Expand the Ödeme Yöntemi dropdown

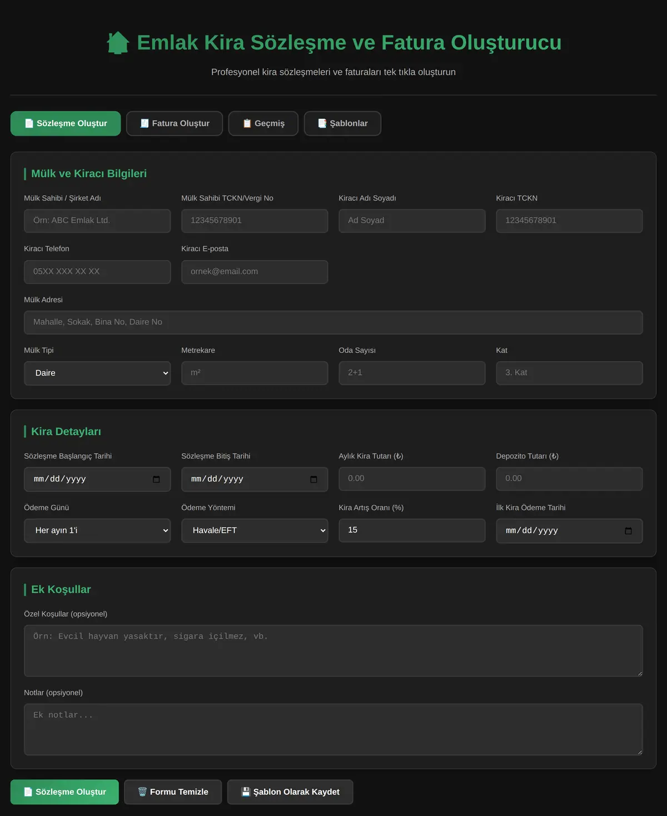(255, 530)
